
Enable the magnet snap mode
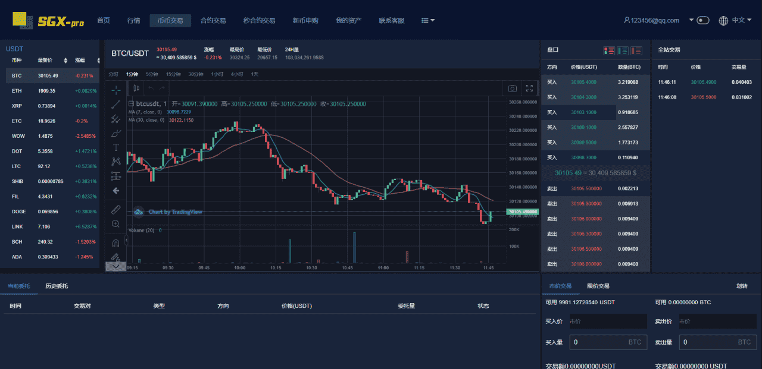pos(116,242)
